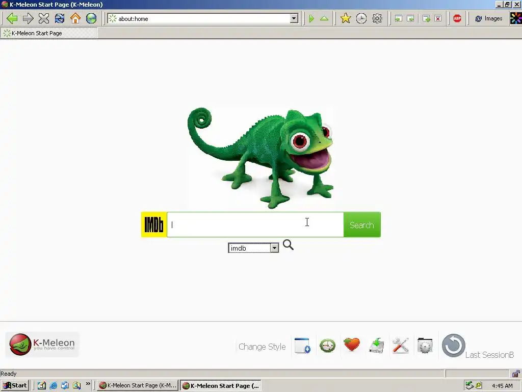The width and height of the screenshot is (522, 392).
Task: Click the globe search icon in the toolbar
Action: [91, 18]
